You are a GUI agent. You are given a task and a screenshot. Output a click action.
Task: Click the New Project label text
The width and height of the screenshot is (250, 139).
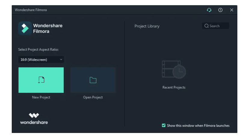[x=41, y=97]
